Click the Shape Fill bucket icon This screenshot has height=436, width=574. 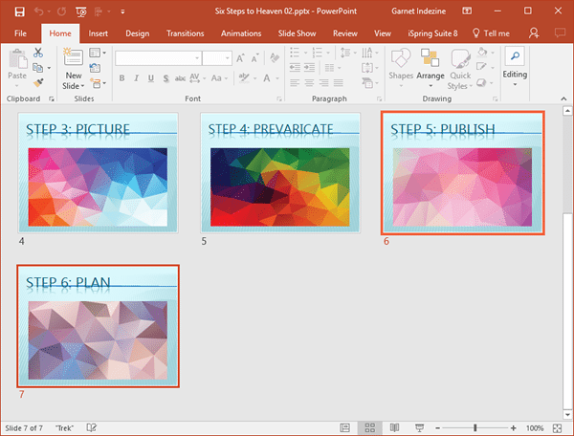(x=482, y=53)
